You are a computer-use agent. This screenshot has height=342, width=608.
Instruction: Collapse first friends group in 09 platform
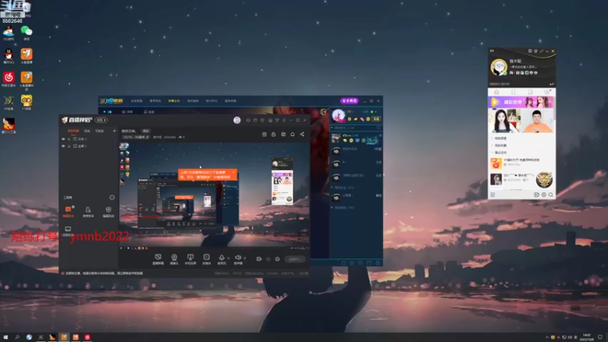[x=332, y=128]
